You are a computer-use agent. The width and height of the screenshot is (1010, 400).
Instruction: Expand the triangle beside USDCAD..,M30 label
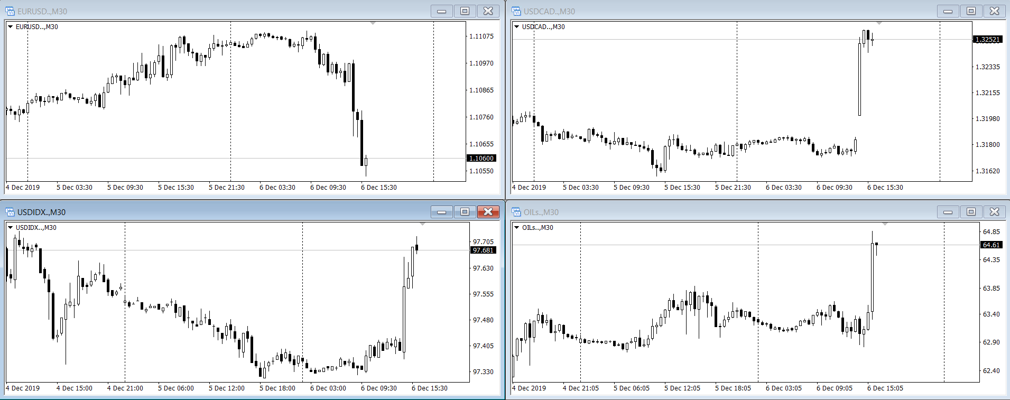coord(516,26)
